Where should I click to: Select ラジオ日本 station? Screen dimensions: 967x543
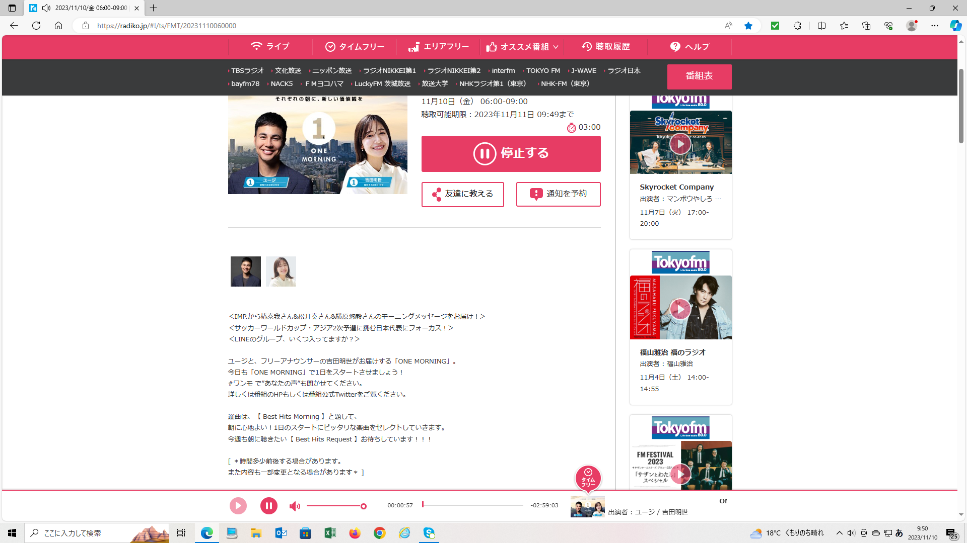[623, 71]
